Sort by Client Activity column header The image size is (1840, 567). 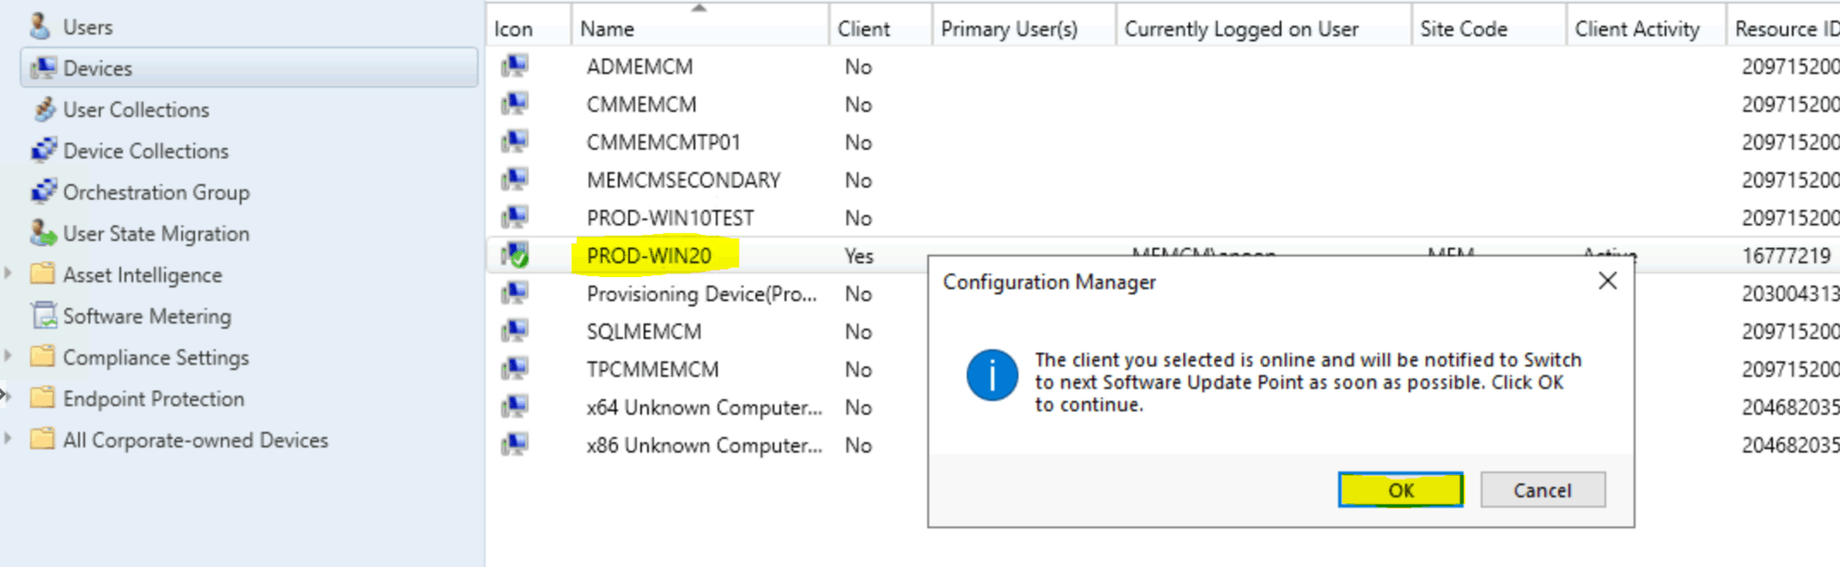pyautogui.click(x=1646, y=29)
